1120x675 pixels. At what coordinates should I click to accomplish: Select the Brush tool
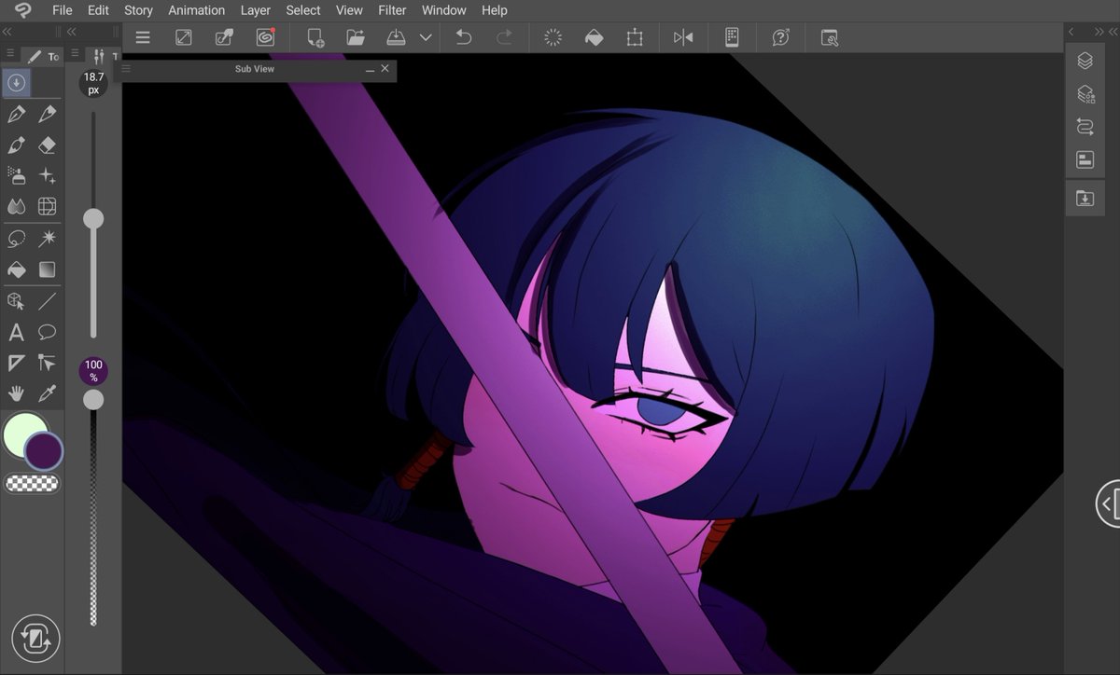click(x=16, y=145)
